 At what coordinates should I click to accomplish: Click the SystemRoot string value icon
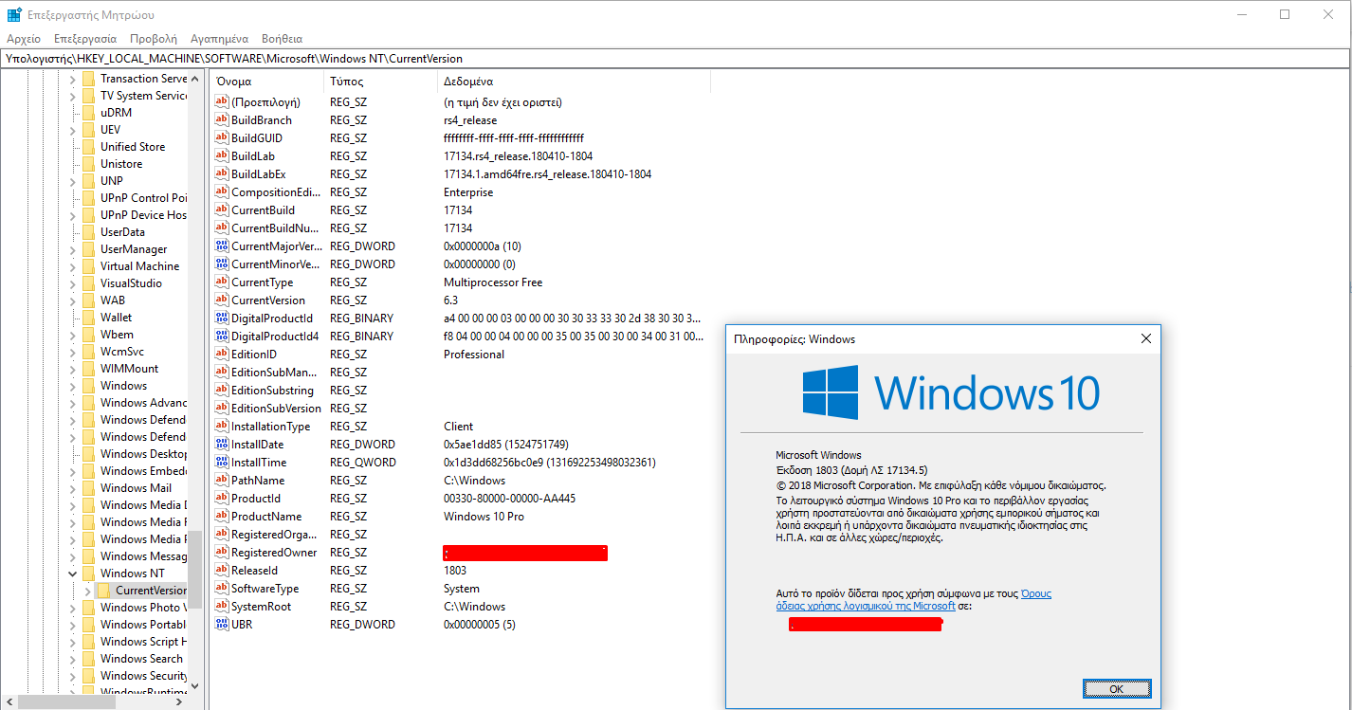point(222,607)
